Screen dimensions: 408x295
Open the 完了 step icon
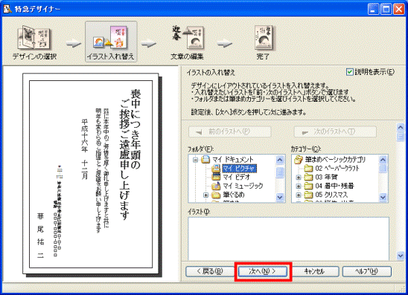[264, 38]
